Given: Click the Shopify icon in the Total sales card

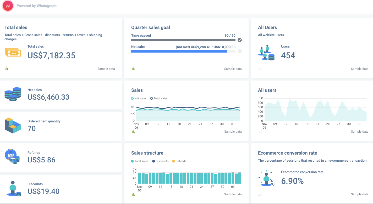Looking at the screenshot, I should tap(7, 69).
